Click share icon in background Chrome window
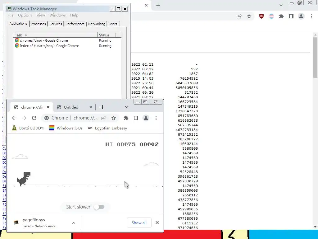 pos(239,16)
